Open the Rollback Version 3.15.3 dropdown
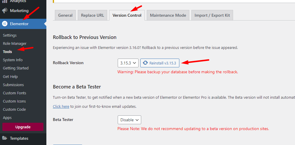The width and height of the screenshot is (295, 145). (x=128, y=63)
